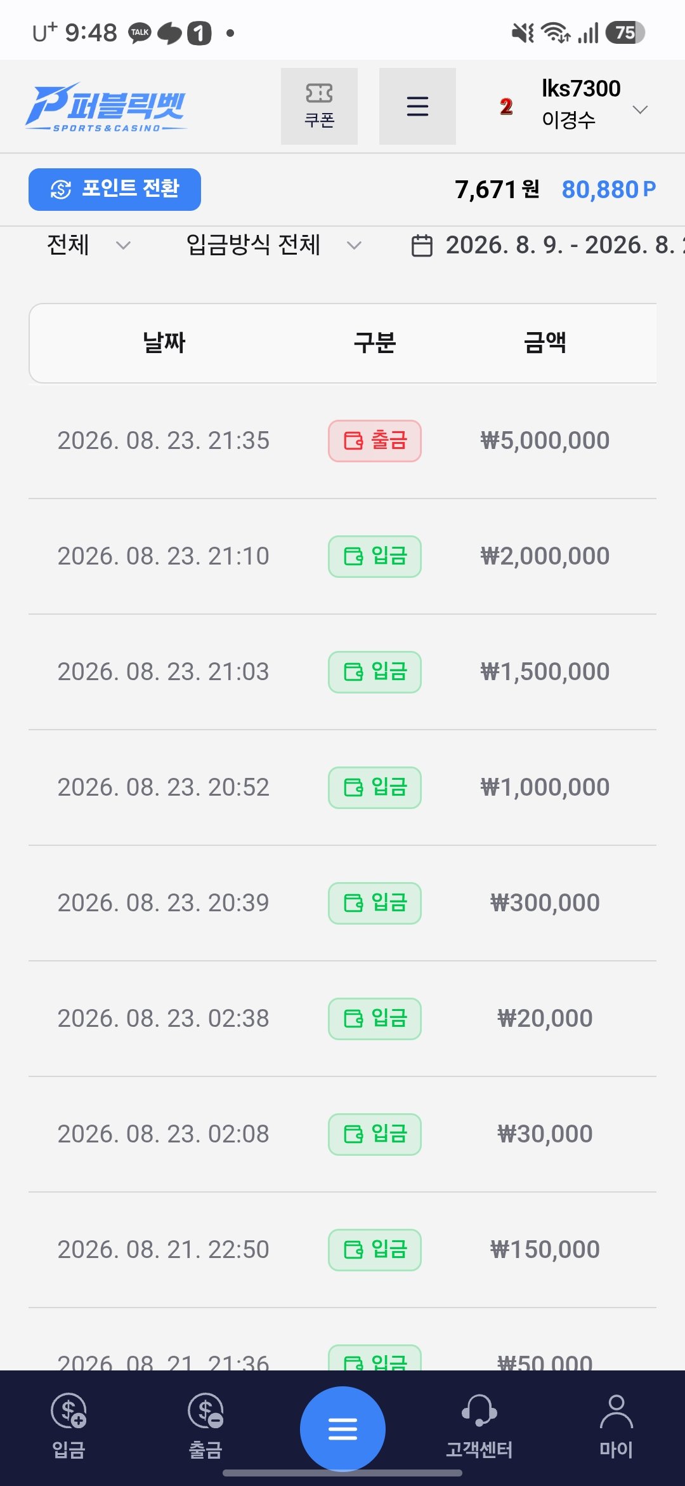Screen dimensions: 685x1486
Task: Select the 입금 tag on ₩2,000,000 row
Action: click(x=375, y=556)
